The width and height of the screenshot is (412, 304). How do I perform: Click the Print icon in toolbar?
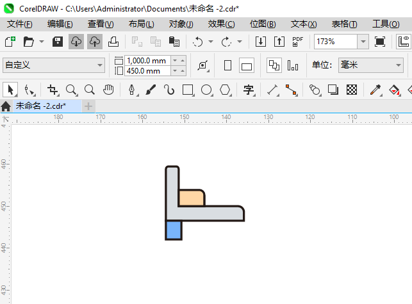[x=113, y=42]
